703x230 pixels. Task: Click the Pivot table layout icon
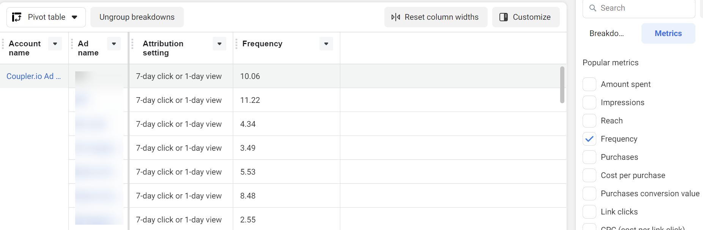[x=17, y=17]
